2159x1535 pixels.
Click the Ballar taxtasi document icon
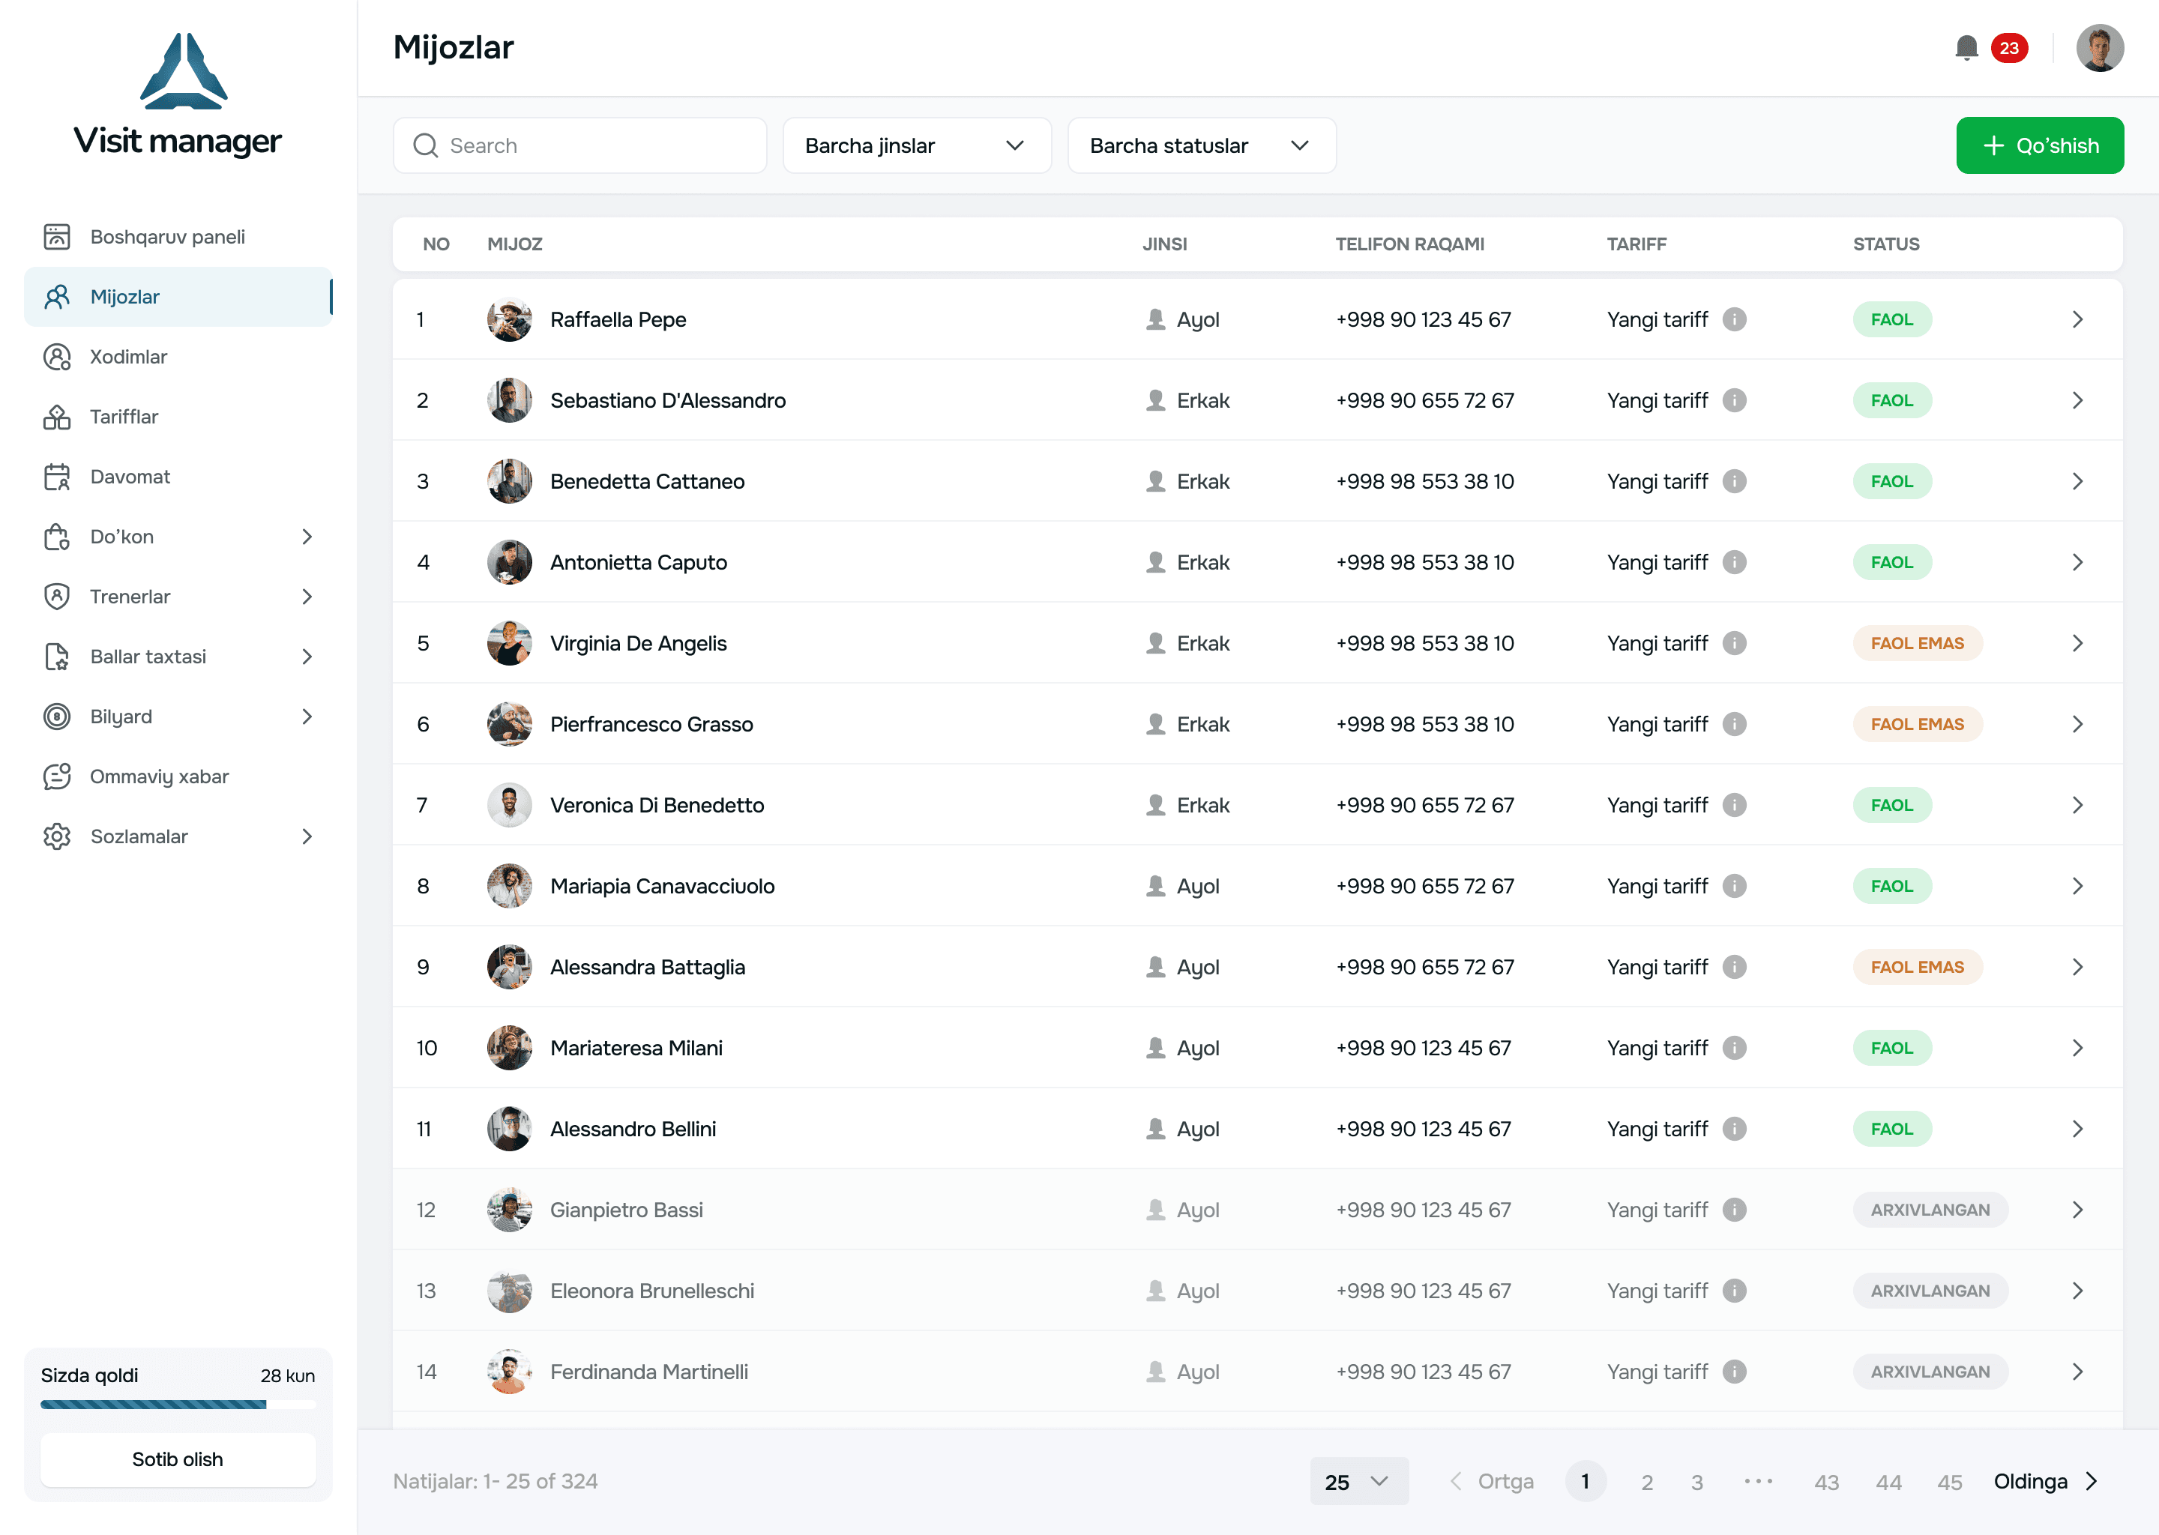[x=57, y=657]
